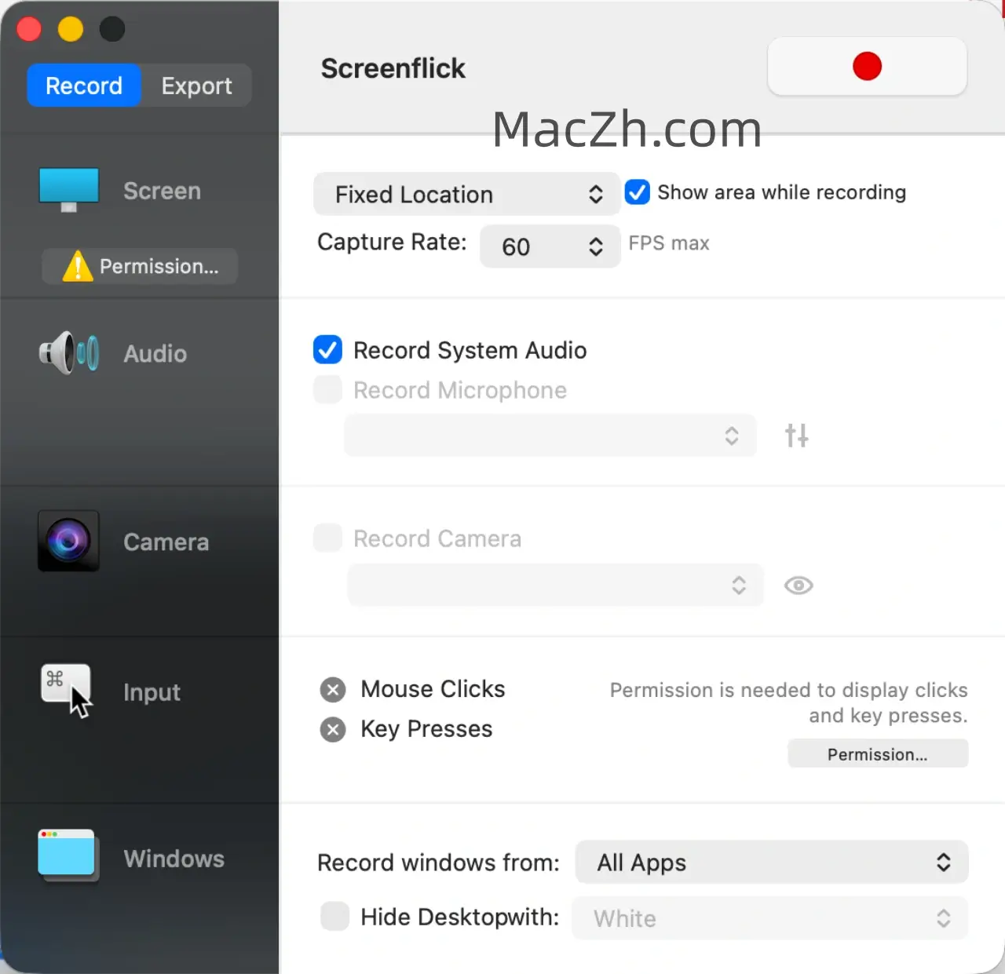Click the blue monitor Screen icon
Image resolution: width=1005 pixels, height=974 pixels.
coord(69,189)
